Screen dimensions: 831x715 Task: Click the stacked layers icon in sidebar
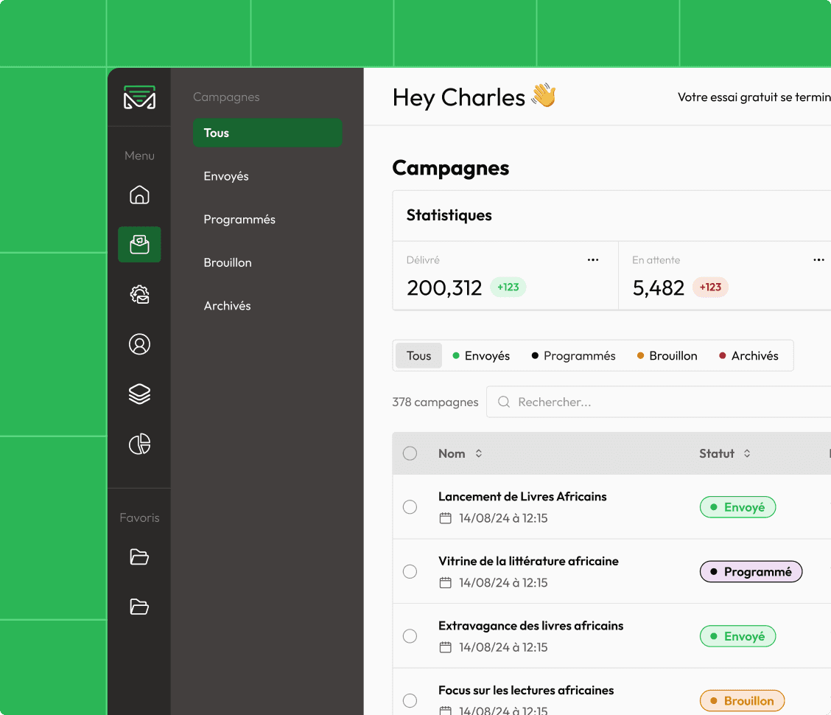(139, 394)
